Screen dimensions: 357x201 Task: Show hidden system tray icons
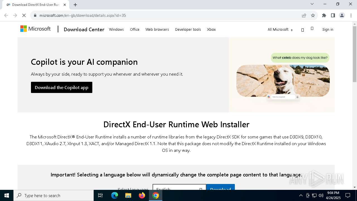(301, 195)
